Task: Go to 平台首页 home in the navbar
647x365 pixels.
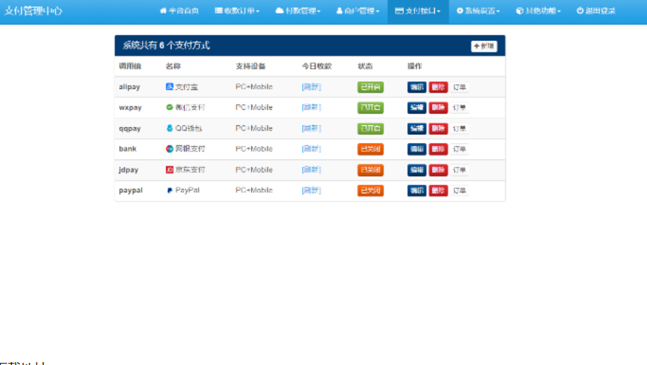Action: 179,11
